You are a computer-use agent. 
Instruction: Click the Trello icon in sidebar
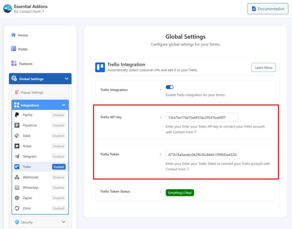[x=17, y=167]
